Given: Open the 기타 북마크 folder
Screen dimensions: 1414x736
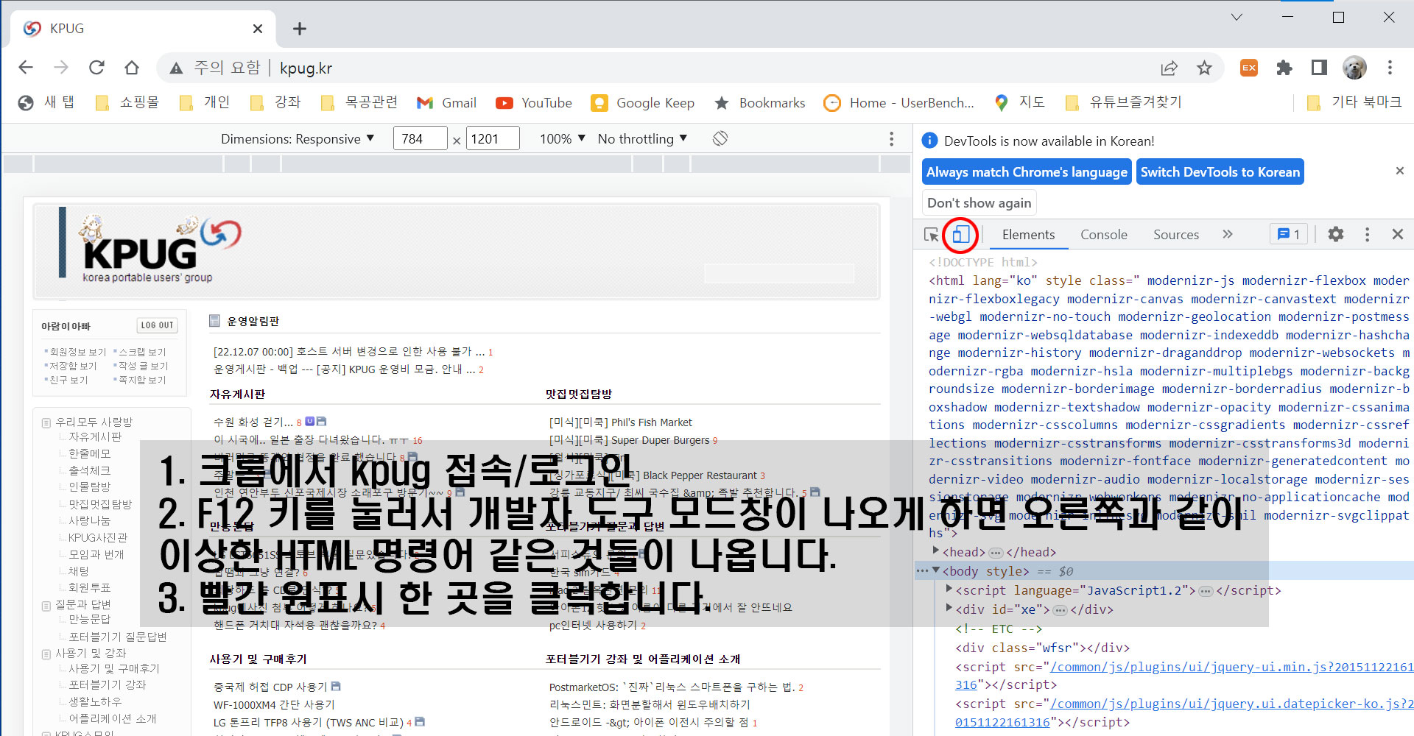Looking at the screenshot, I should (1354, 103).
